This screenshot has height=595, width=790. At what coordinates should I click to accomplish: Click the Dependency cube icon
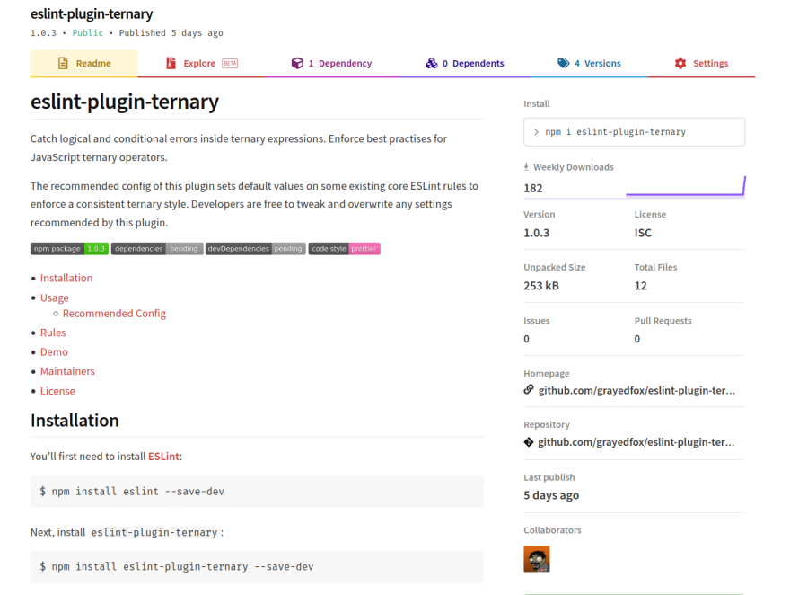(297, 64)
